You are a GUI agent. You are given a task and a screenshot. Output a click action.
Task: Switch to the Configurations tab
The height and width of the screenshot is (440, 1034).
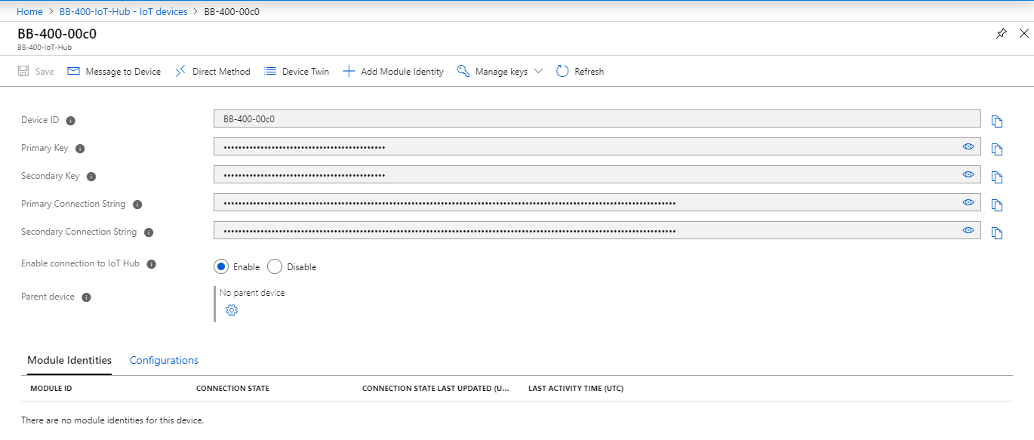pos(164,360)
